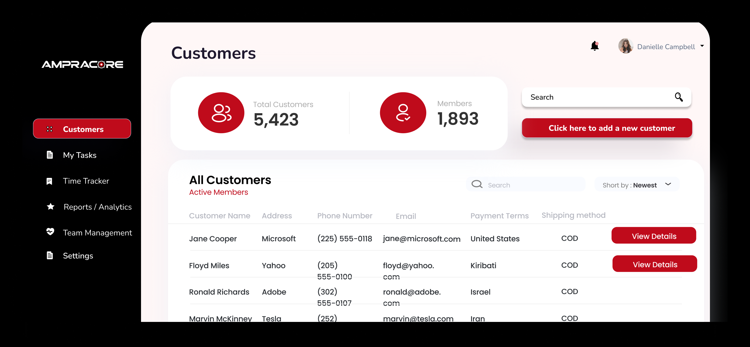Viewport: 750px width, 347px height.
Task: Click the Team Management heart icon
Action: 50,232
